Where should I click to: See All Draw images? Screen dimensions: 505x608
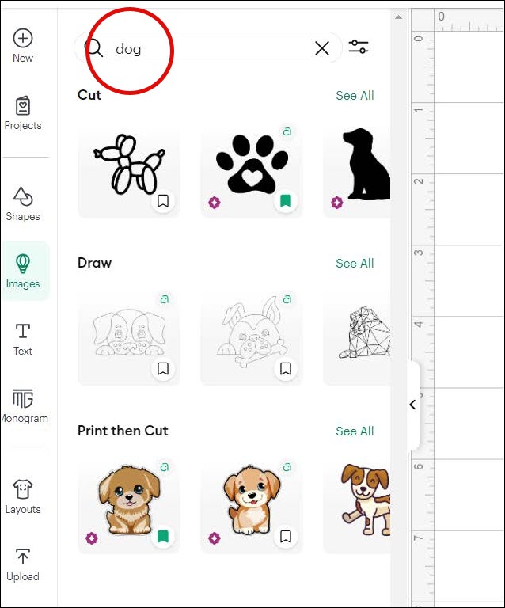point(355,264)
